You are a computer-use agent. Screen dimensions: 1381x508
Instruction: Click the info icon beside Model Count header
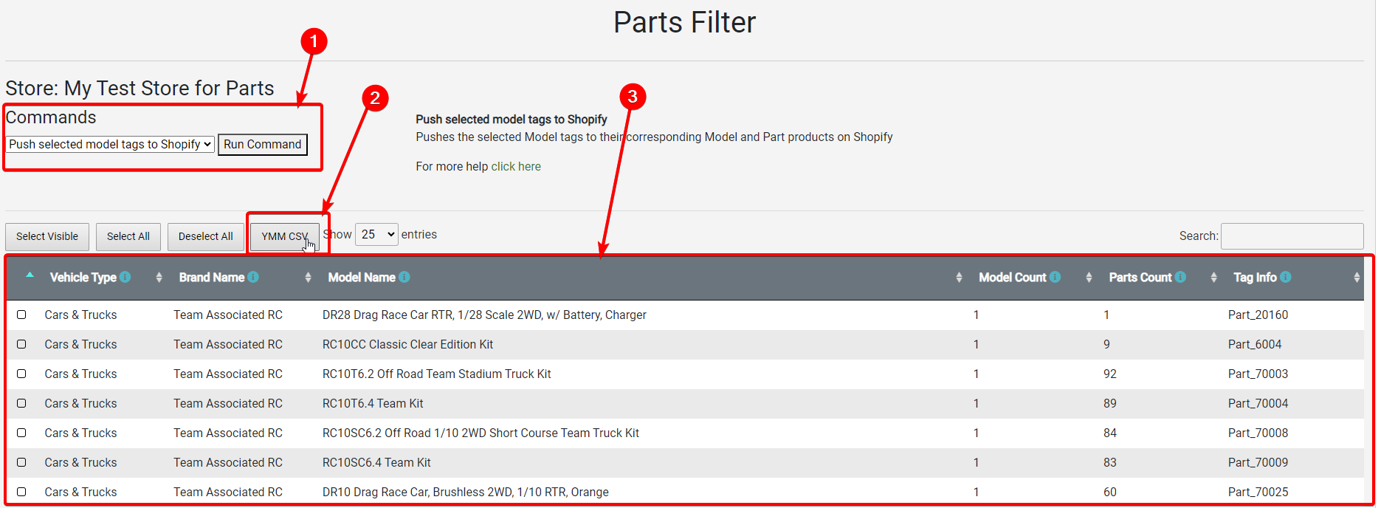point(1057,277)
